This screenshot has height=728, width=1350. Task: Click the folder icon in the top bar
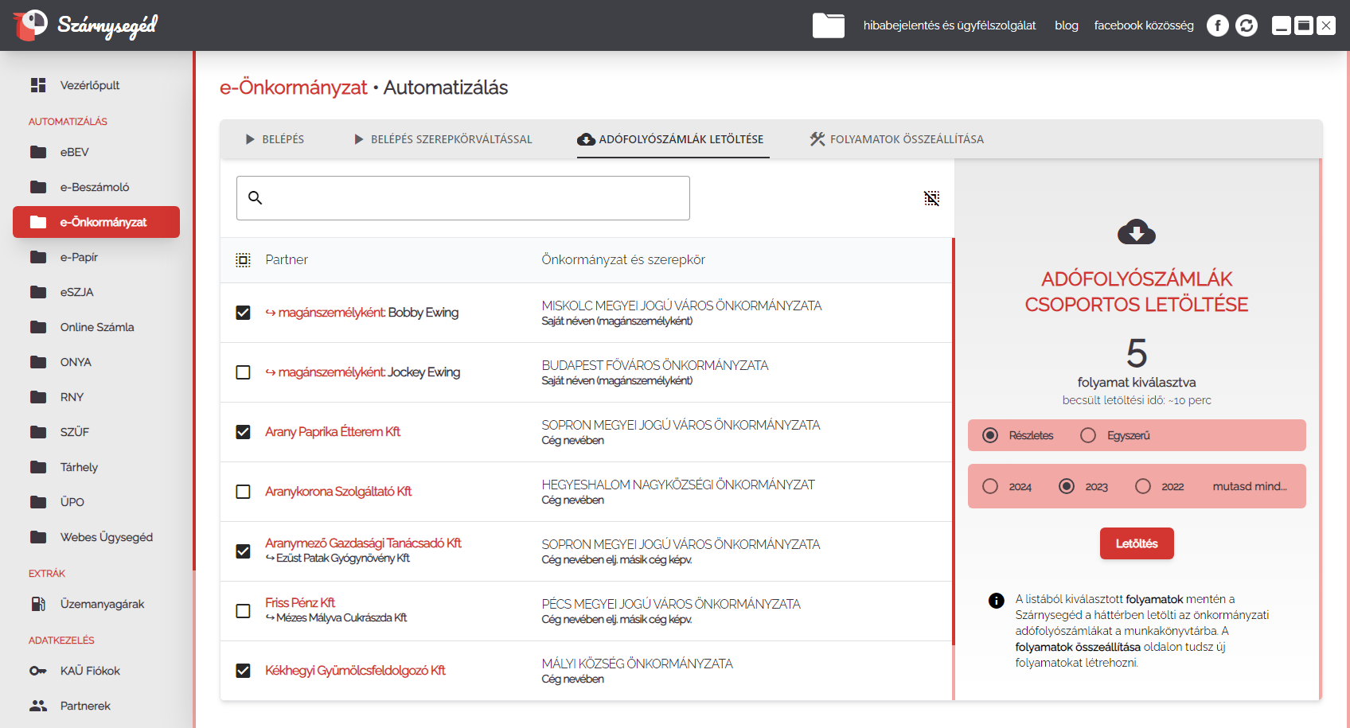pos(828,25)
